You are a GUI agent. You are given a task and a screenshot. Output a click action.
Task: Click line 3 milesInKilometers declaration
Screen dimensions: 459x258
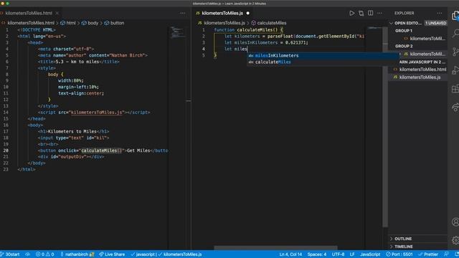266,43
